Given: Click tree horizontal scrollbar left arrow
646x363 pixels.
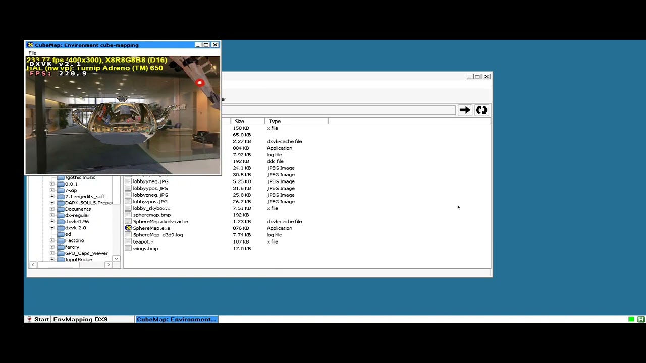Looking at the screenshot, I should point(33,265).
